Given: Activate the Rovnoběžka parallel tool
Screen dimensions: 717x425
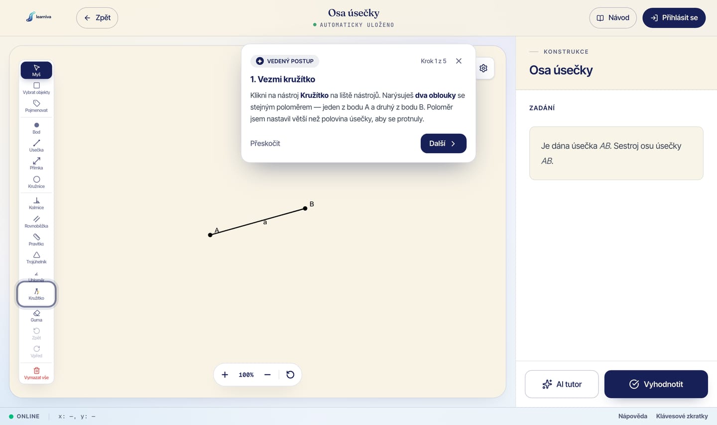Looking at the screenshot, I should 36,222.
